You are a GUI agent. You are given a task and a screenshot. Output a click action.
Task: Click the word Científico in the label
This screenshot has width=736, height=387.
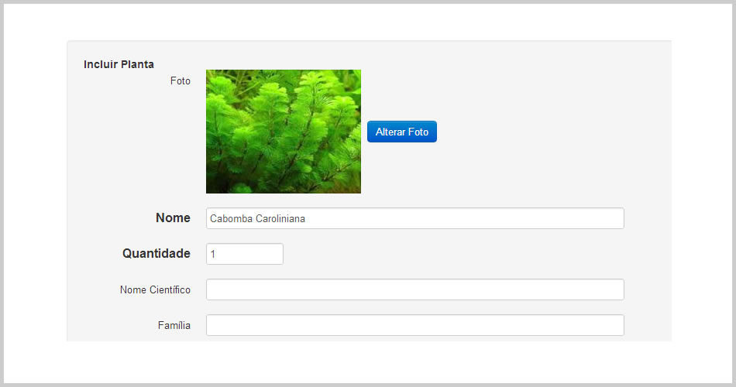(170, 290)
